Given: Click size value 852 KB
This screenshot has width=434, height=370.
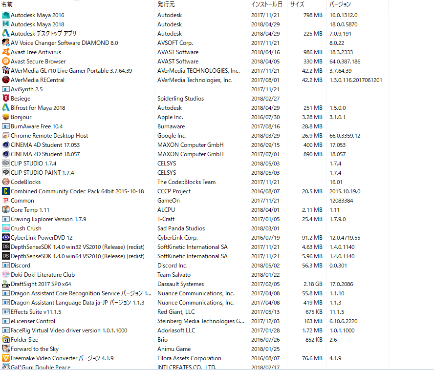Looking at the screenshot, I should [314, 340].
